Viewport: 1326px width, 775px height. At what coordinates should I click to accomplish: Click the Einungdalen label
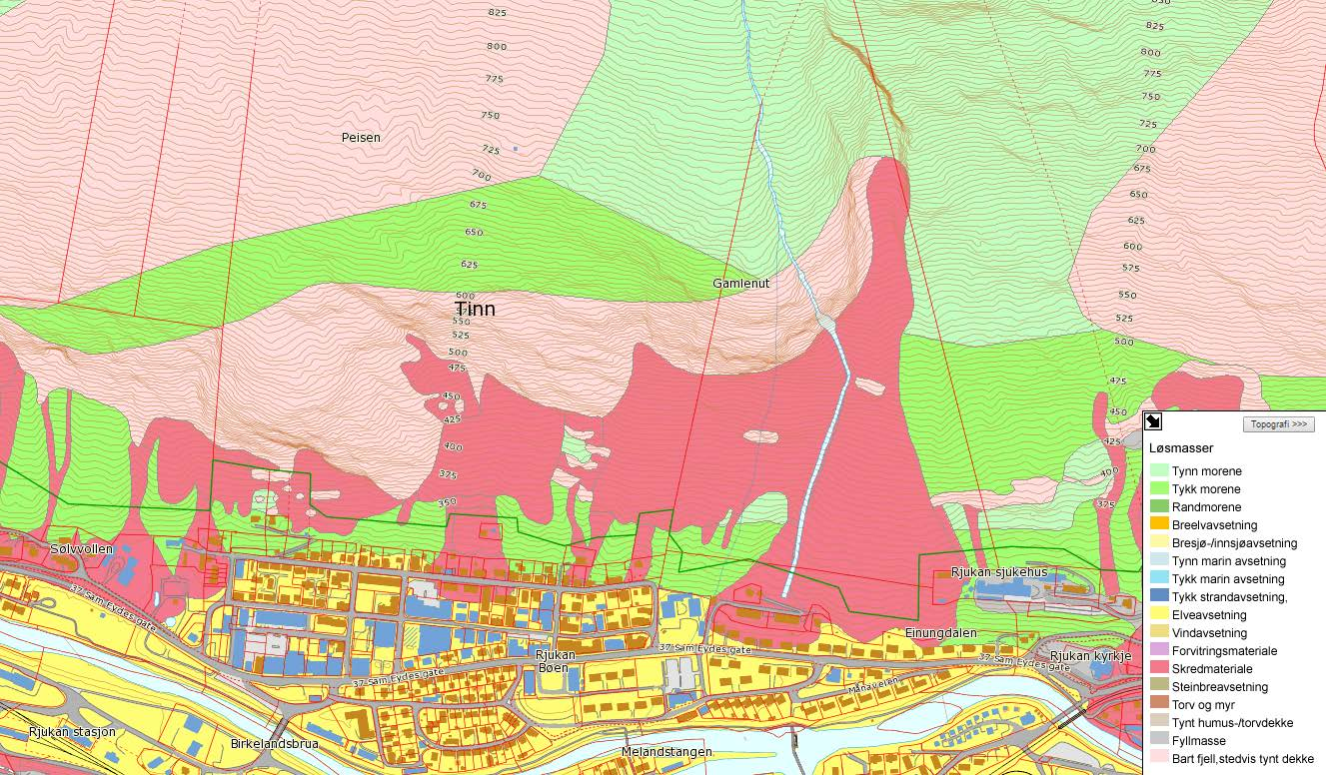(940, 633)
